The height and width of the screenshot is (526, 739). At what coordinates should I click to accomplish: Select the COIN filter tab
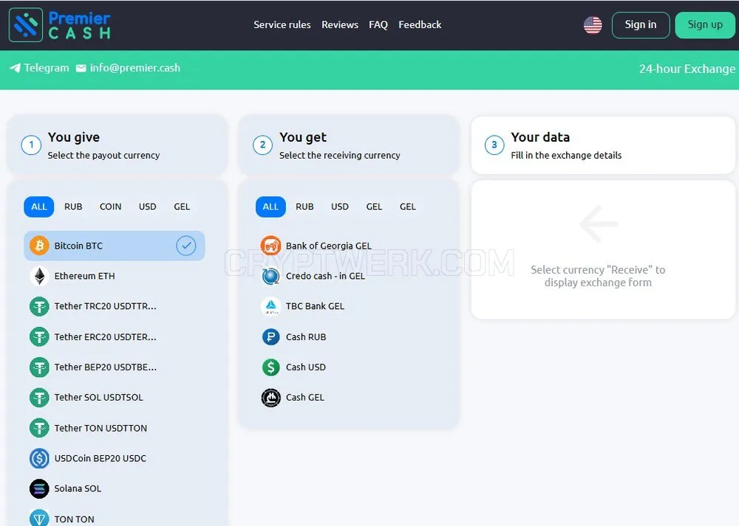(x=110, y=207)
